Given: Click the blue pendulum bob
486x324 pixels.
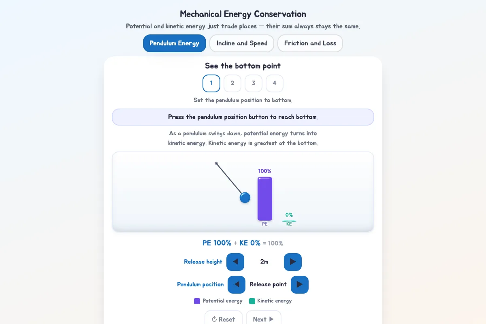Looking at the screenshot, I should [245, 198].
